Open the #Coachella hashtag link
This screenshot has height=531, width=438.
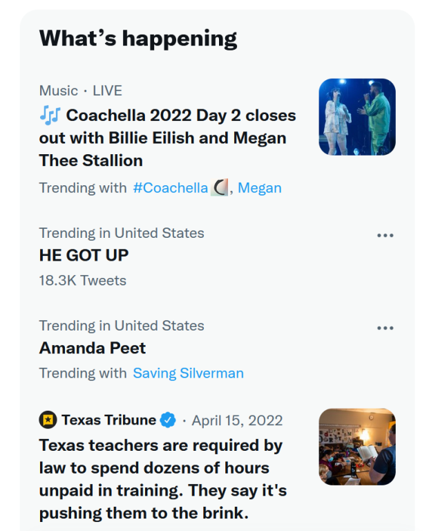point(171,187)
